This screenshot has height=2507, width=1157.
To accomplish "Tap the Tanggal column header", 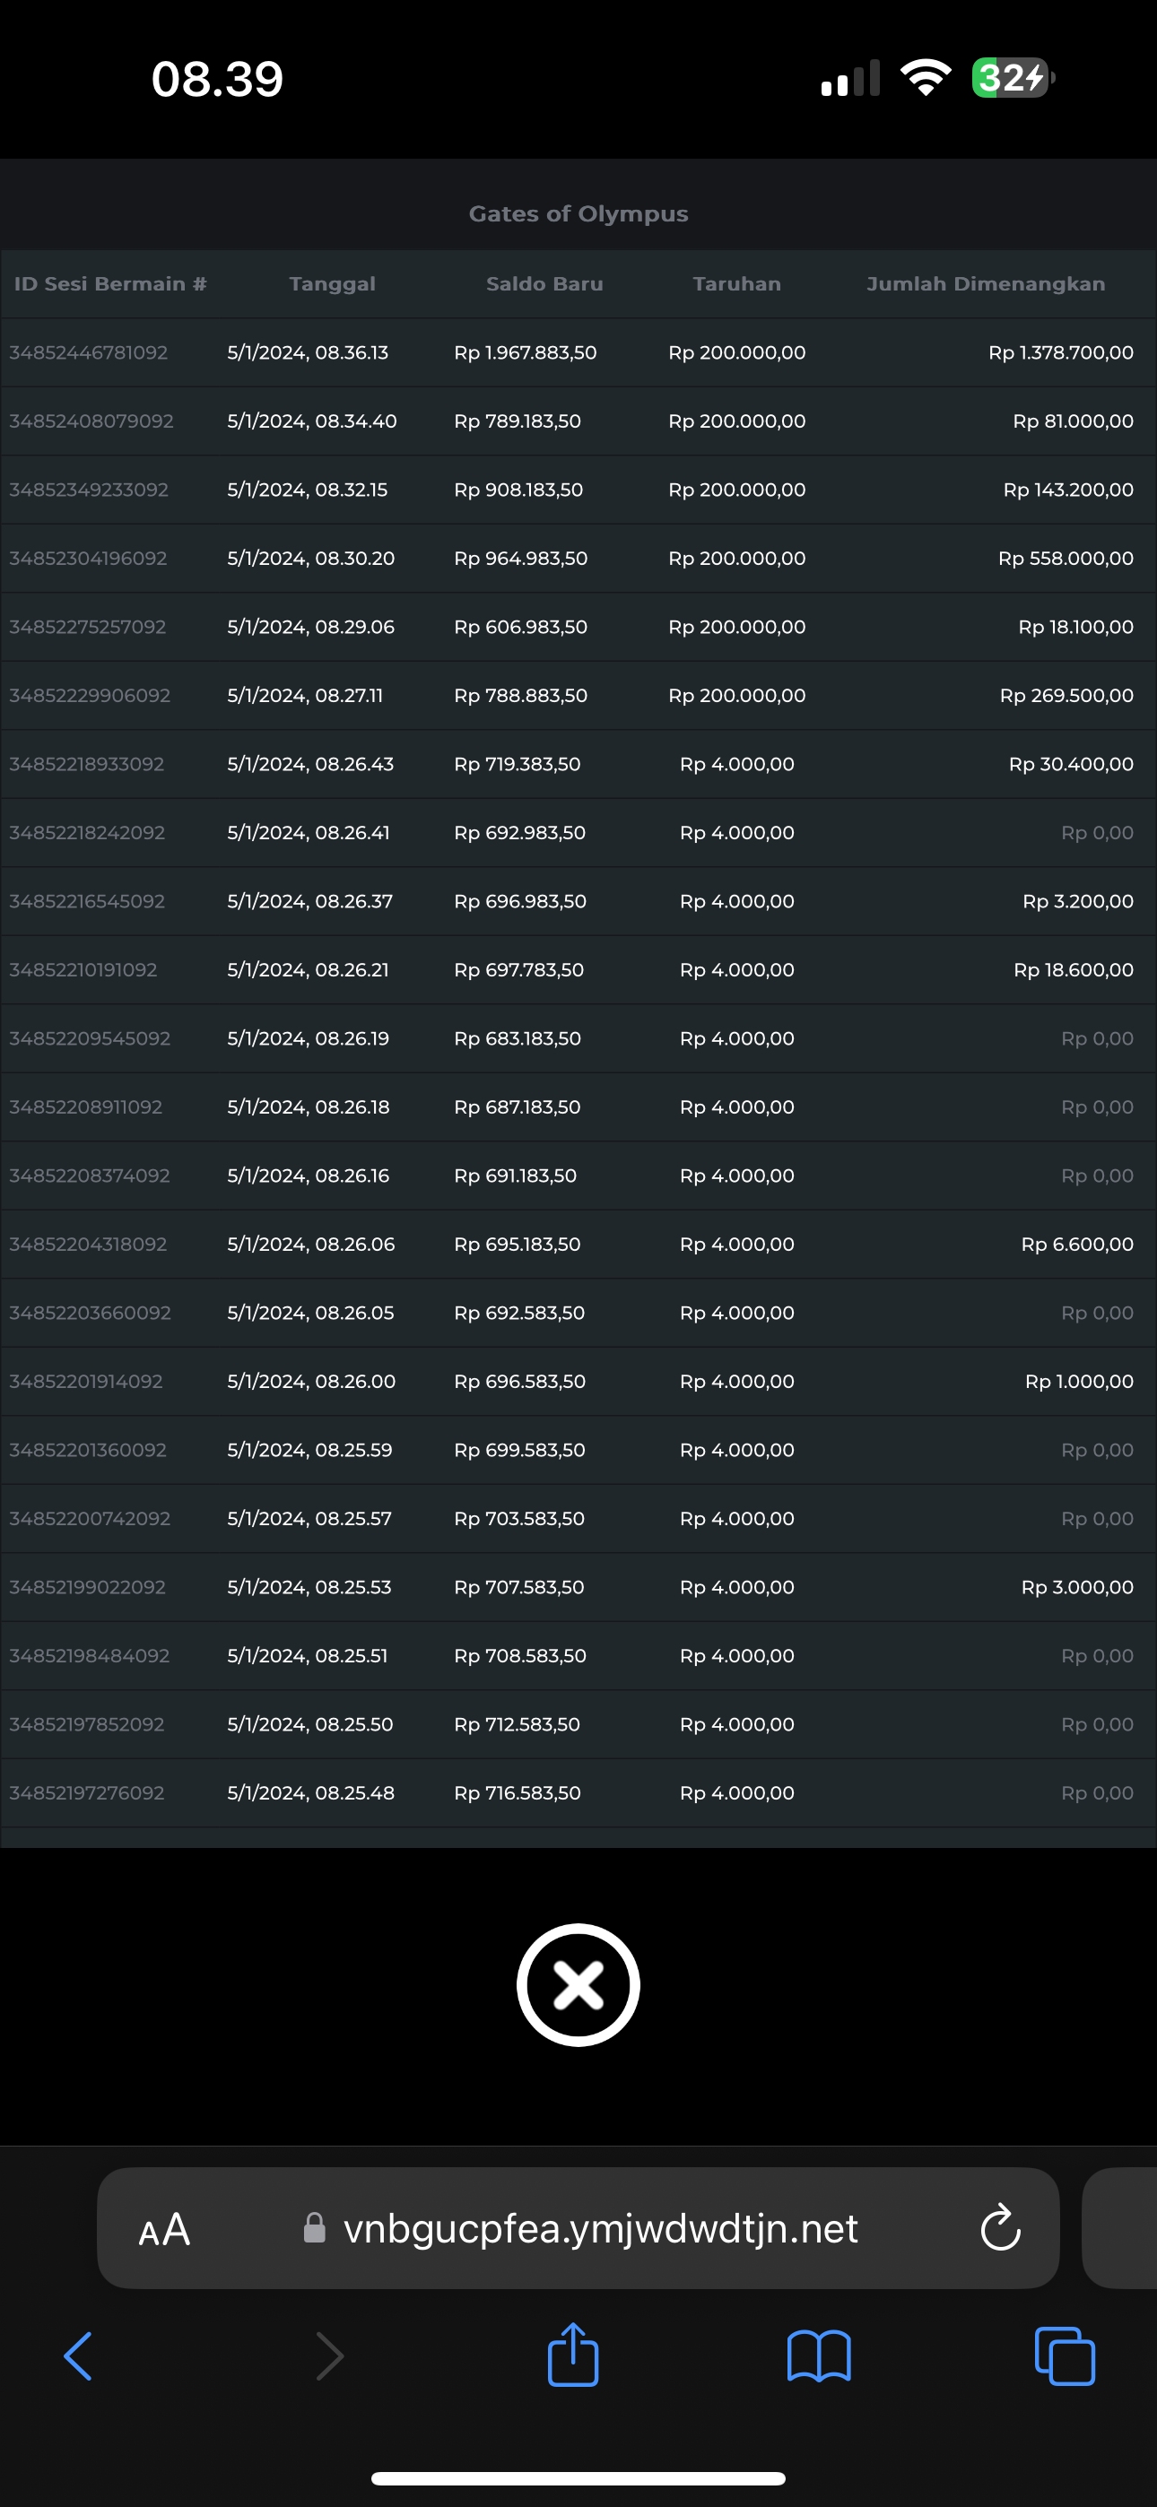I will (332, 284).
